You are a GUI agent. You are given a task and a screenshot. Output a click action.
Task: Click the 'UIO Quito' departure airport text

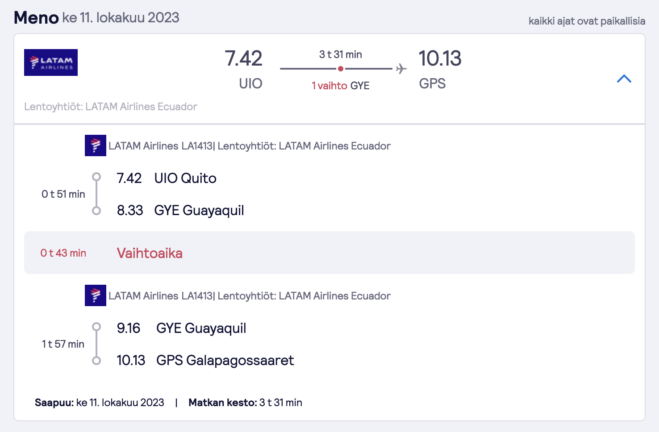point(185,178)
